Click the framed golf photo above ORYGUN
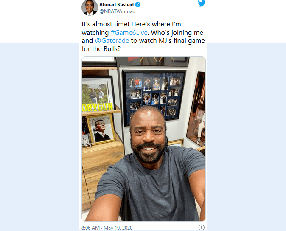The width and height of the screenshot is (286, 231). 97,91
